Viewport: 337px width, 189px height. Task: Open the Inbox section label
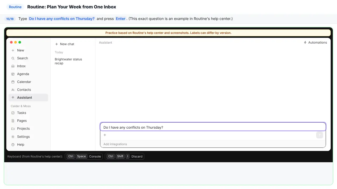pyautogui.click(x=21, y=66)
